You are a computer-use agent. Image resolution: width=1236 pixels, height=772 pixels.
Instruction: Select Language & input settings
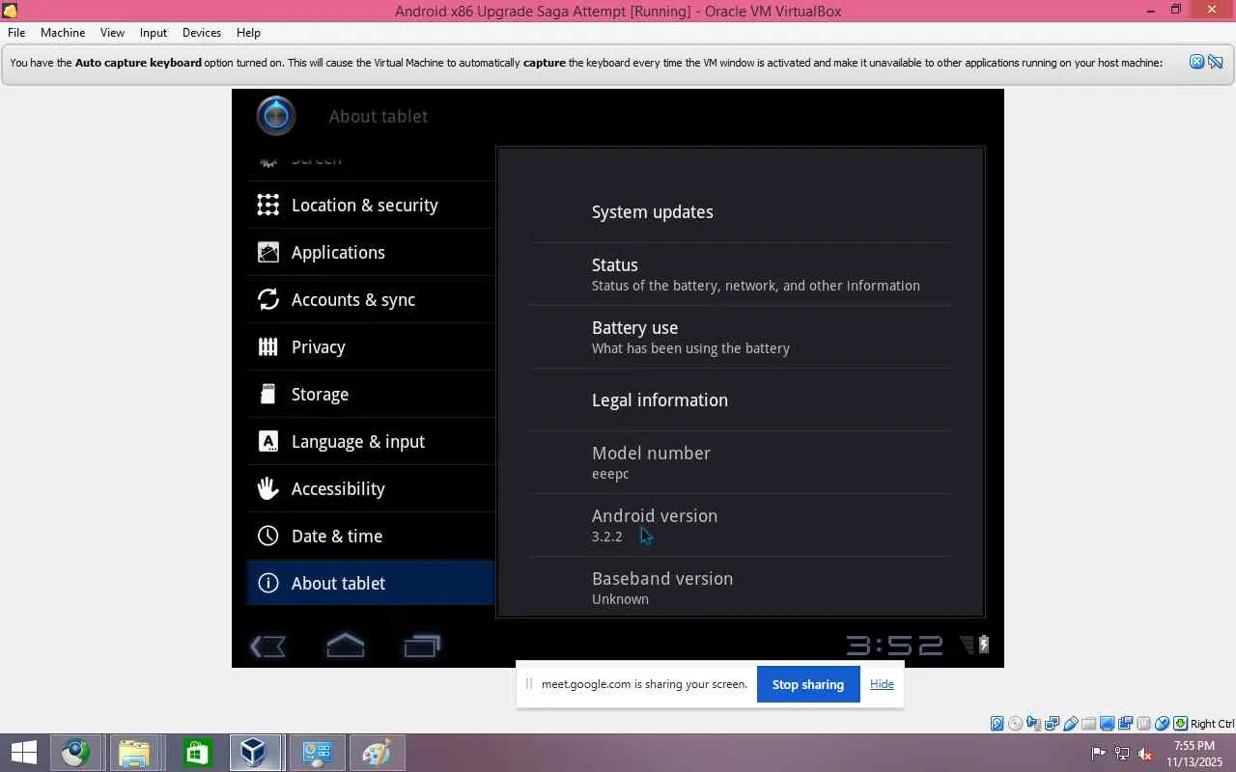coord(371,441)
